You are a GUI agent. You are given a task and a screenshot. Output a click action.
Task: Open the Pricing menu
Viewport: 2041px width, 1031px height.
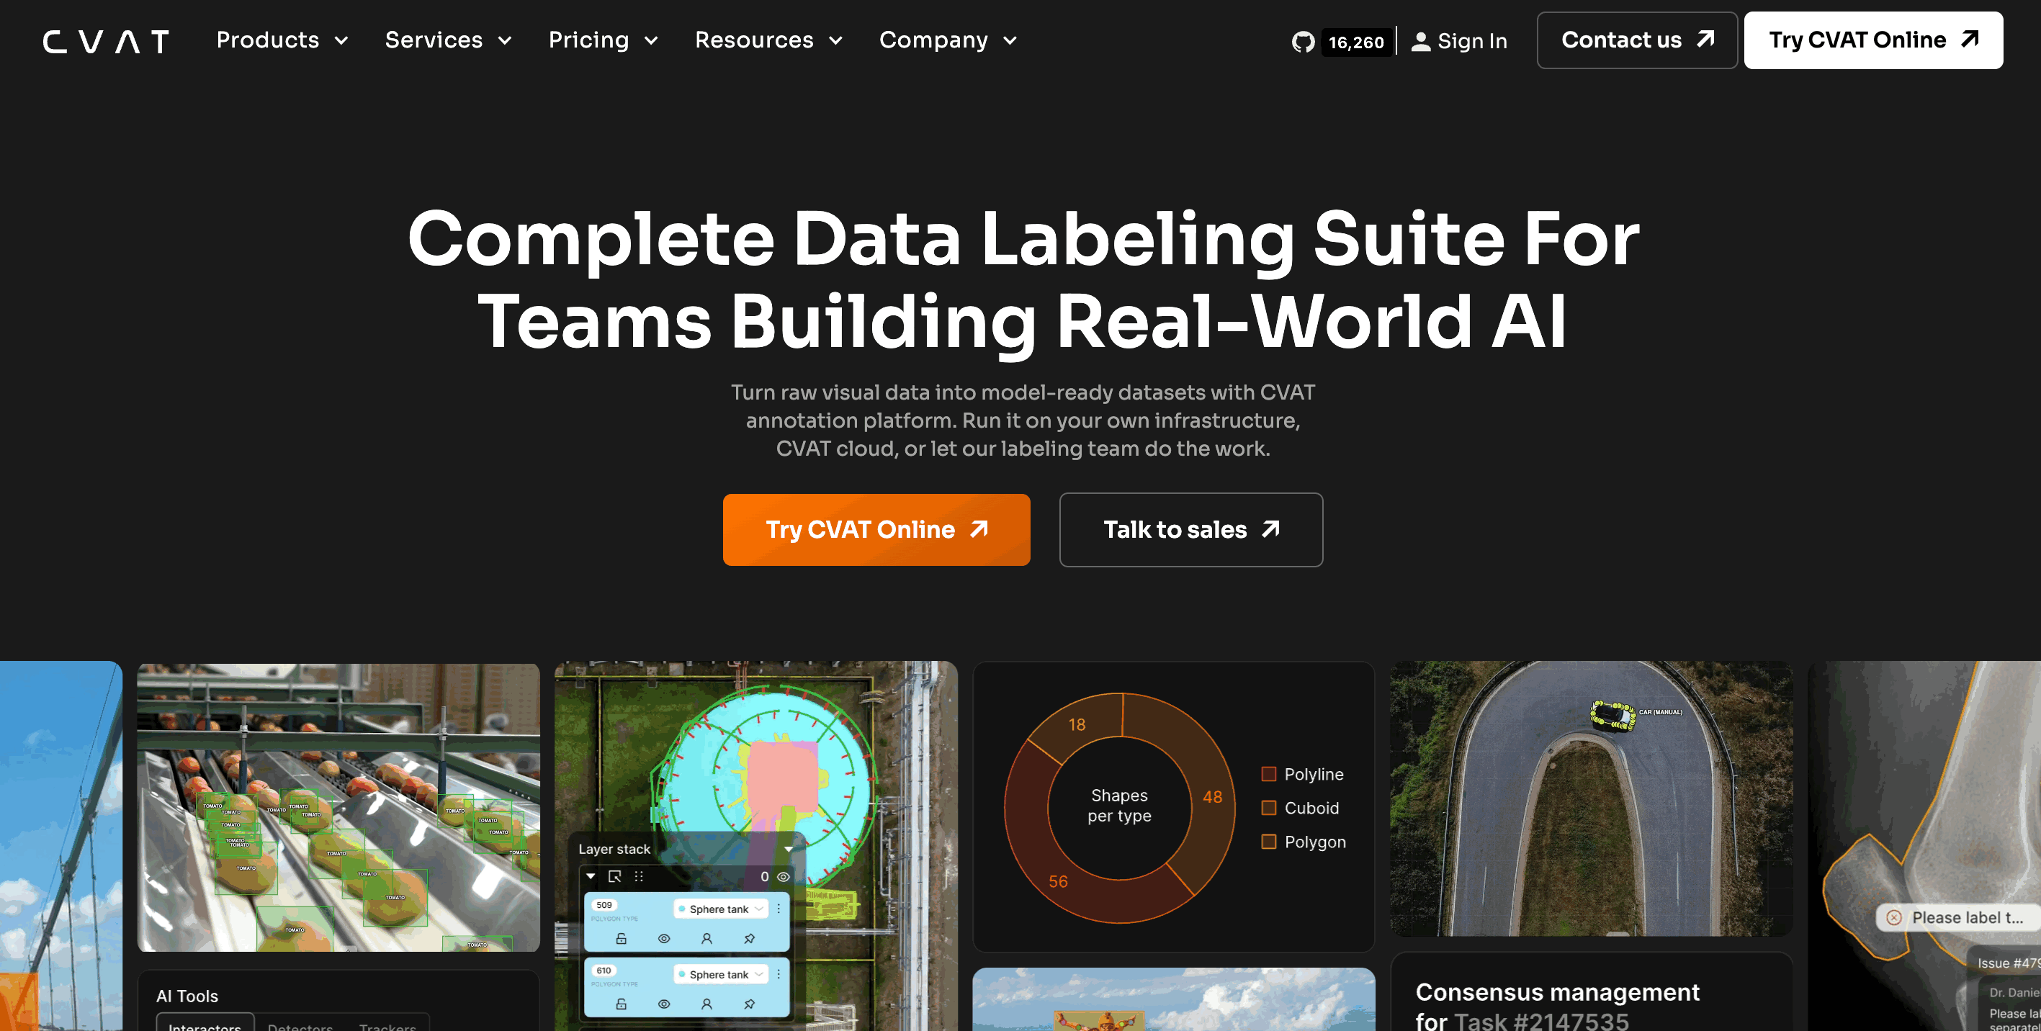tap(603, 40)
